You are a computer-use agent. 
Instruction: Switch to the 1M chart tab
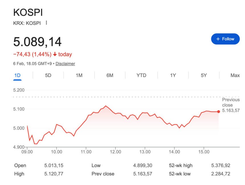(79, 75)
